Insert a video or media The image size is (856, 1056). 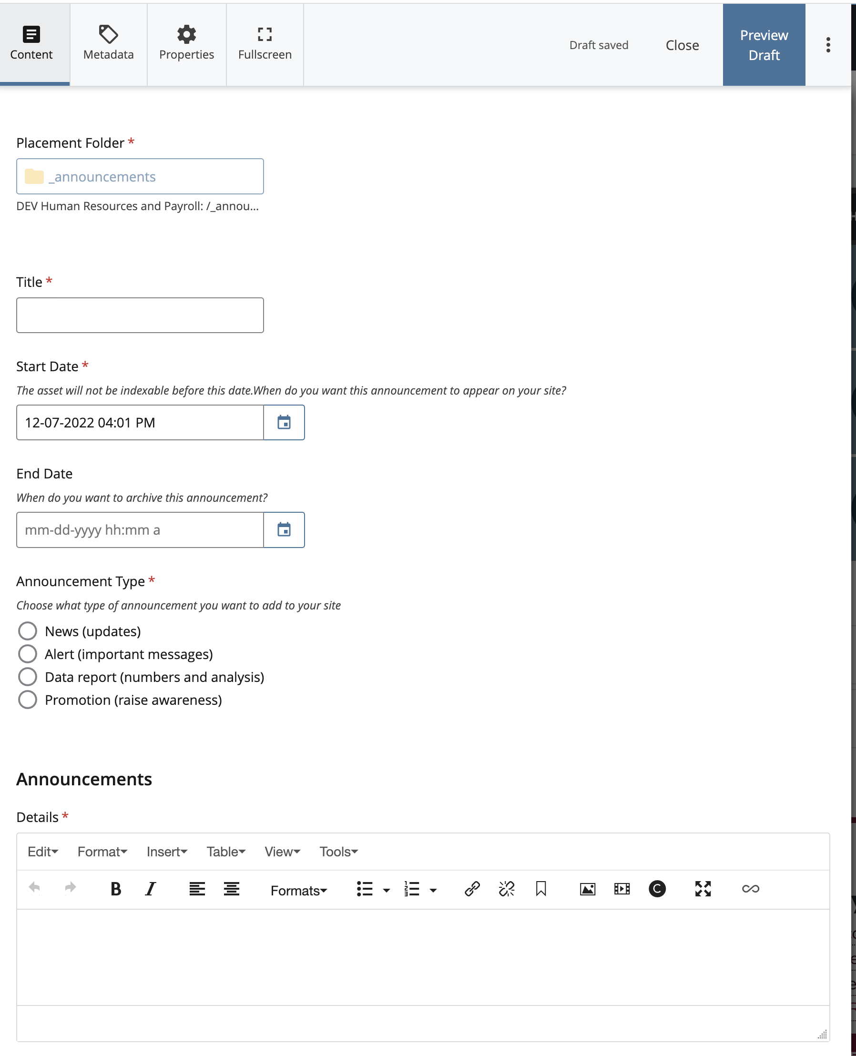622,889
